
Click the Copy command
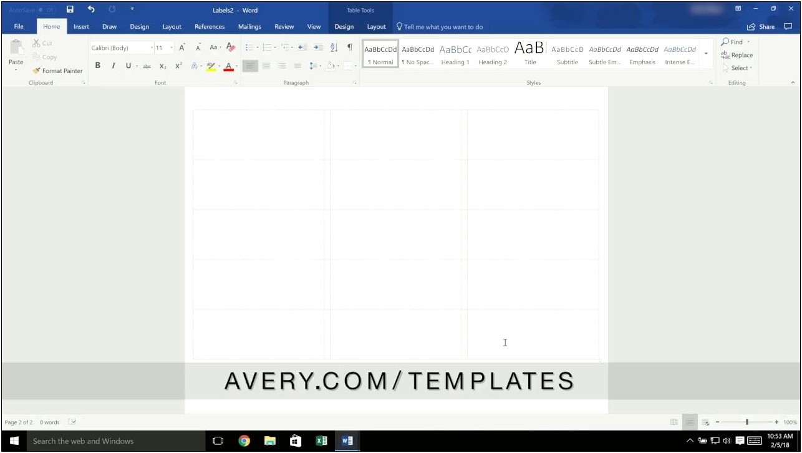coord(44,57)
